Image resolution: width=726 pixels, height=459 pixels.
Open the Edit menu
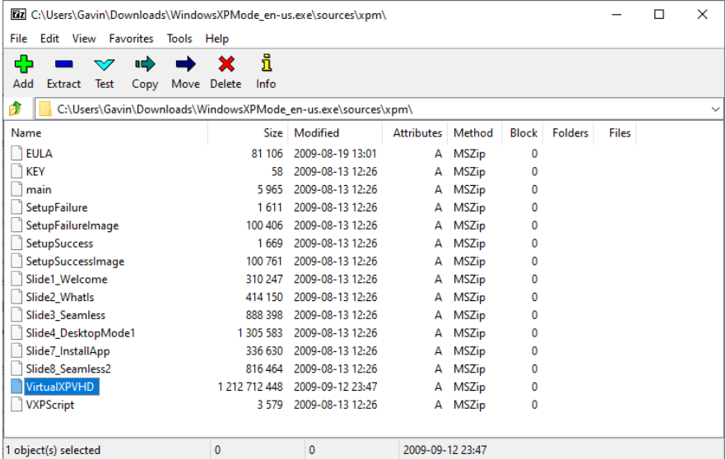pos(49,39)
